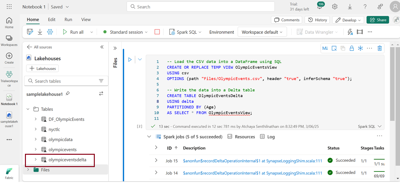400x186 pixels.
Task: Toggle the Files side pane expander
Action: point(115,48)
